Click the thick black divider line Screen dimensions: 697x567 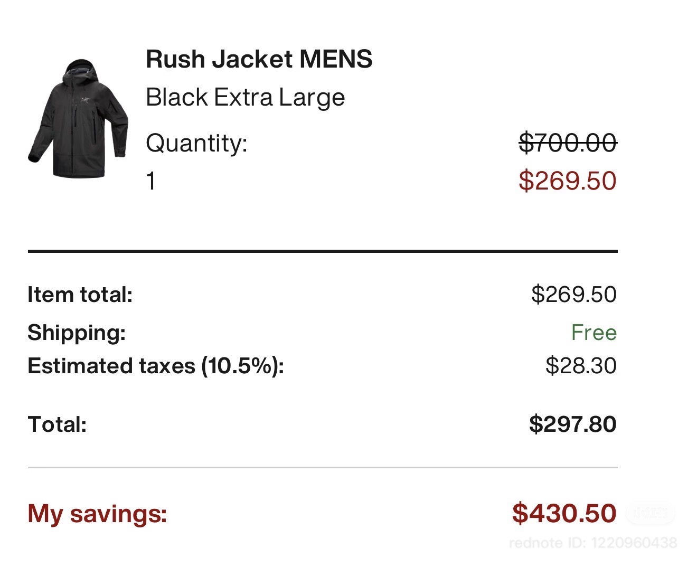point(322,251)
